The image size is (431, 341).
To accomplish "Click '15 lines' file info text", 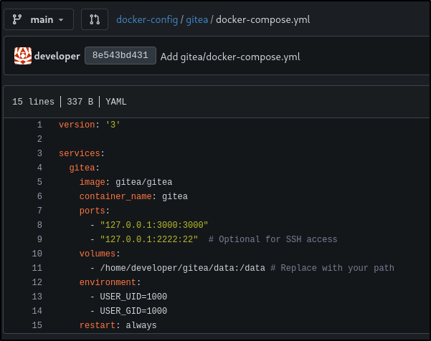I will 33,102.
